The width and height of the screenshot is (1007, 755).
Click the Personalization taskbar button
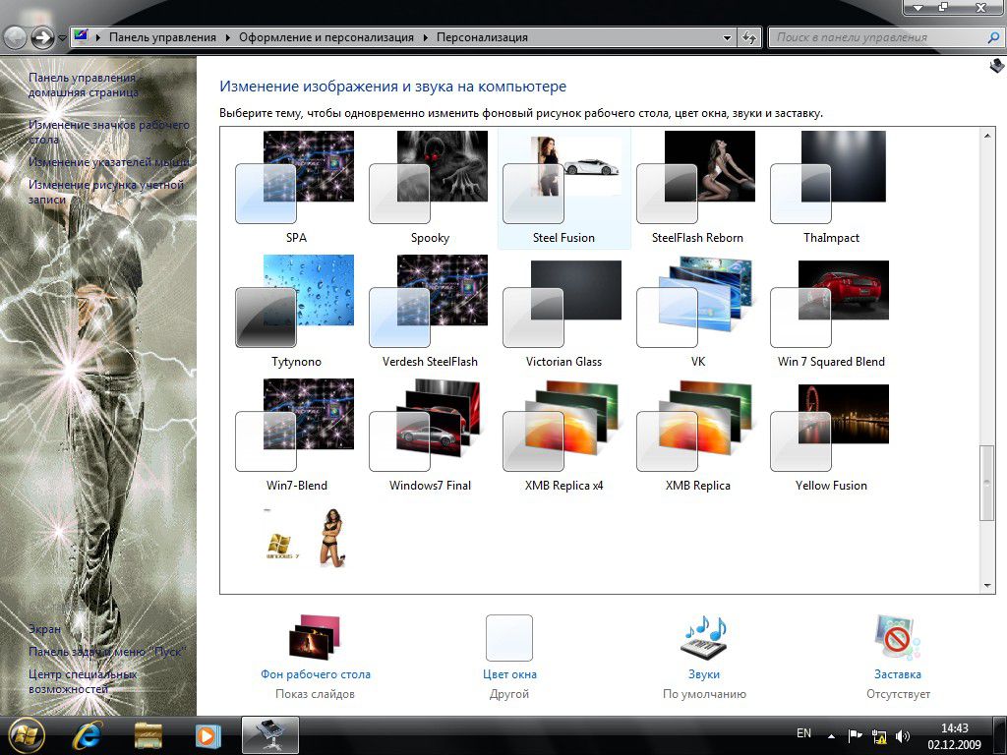pos(269,735)
